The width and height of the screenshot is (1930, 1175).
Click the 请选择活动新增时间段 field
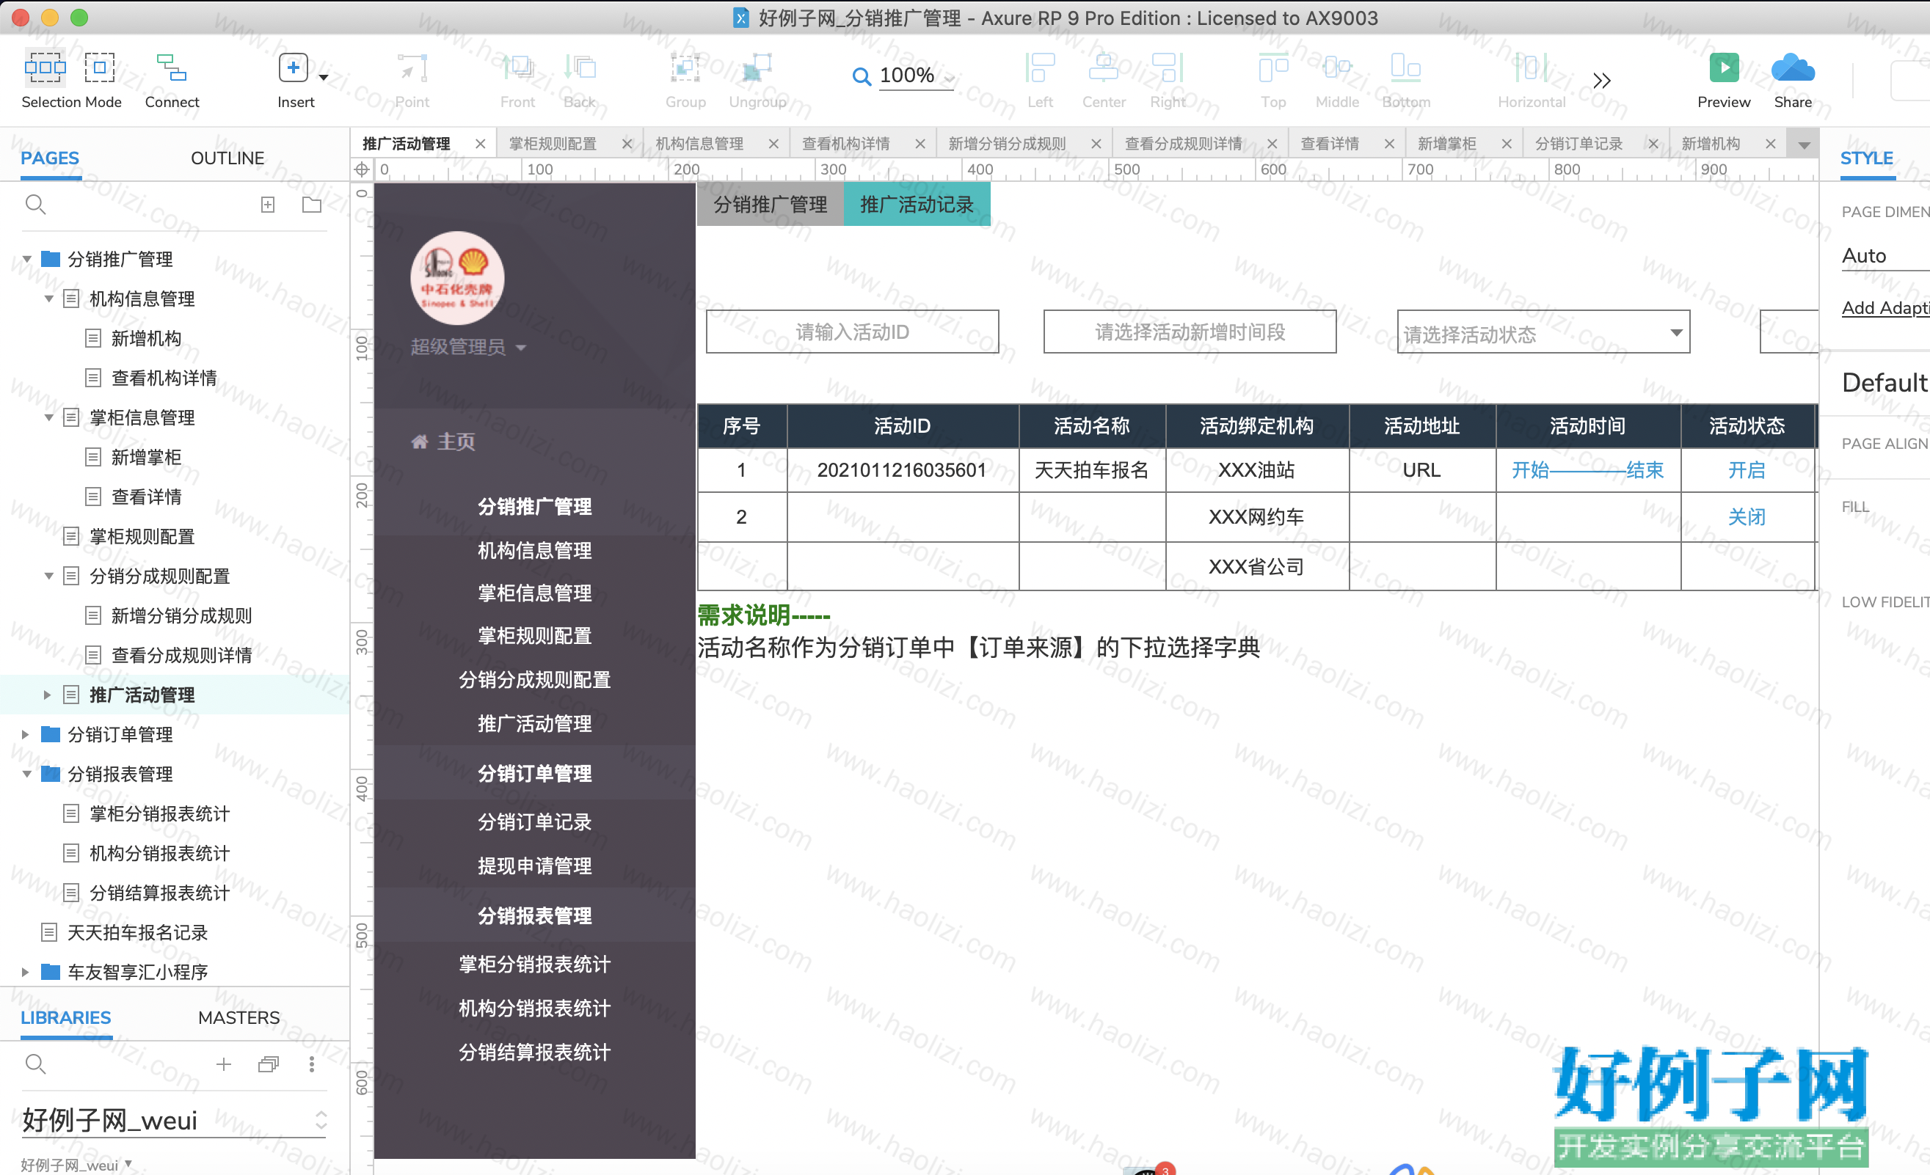click(x=1190, y=332)
